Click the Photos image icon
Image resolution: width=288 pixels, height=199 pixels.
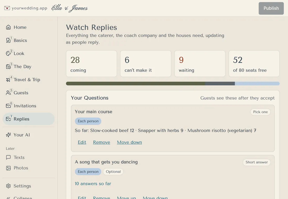[x=8, y=168]
